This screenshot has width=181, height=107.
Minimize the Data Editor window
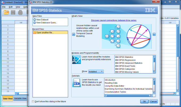(165, 2)
